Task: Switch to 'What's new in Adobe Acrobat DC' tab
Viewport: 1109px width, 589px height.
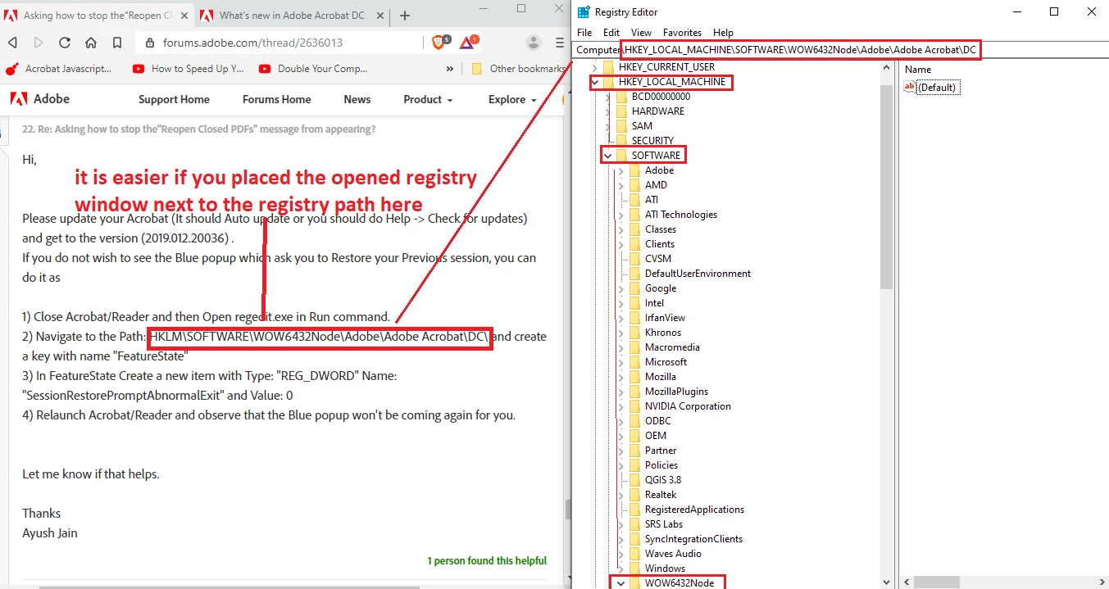Action: point(292,16)
